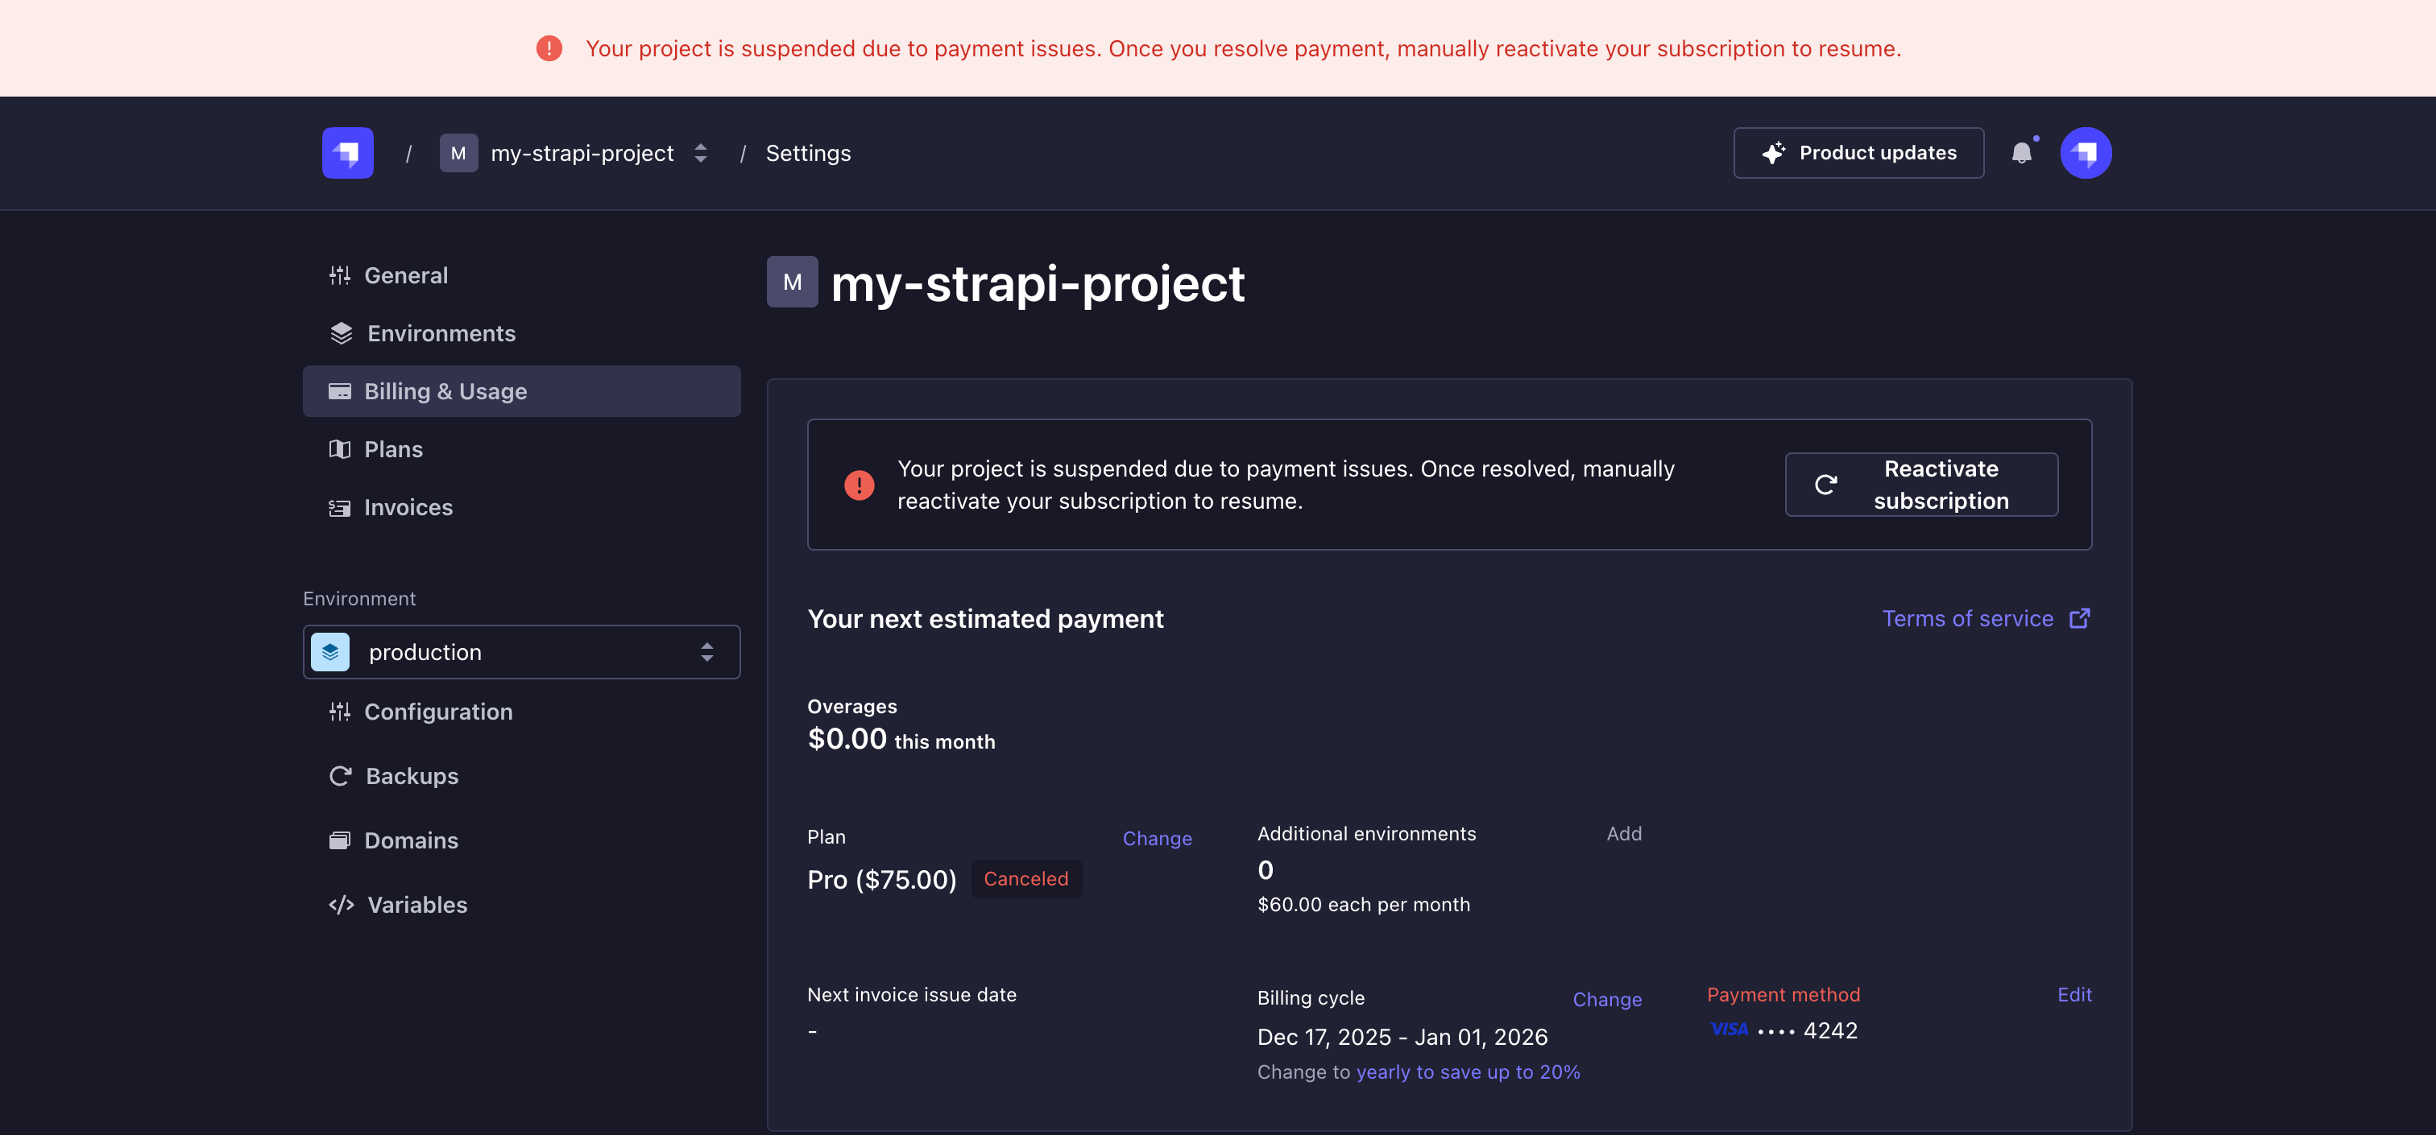This screenshot has width=2436, height=1135.
Task: Open Product updates
Action: pos(1858,153)
